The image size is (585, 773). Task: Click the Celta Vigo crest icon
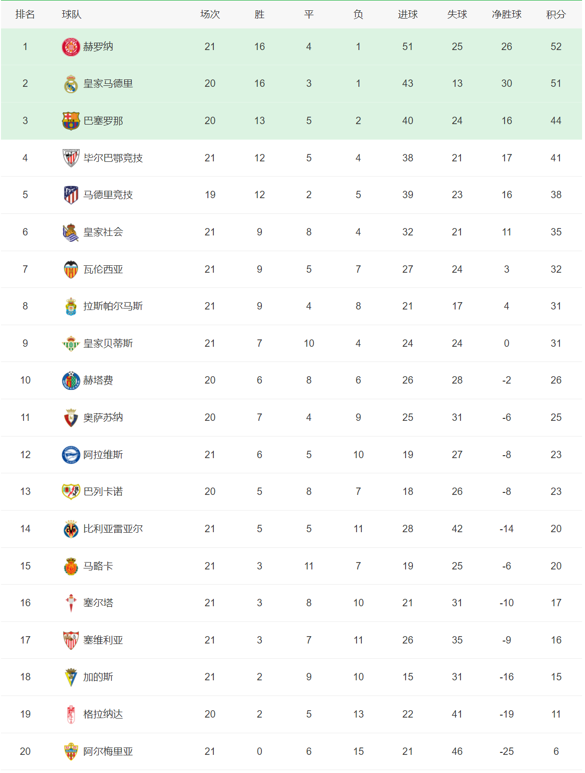point(71,603)
